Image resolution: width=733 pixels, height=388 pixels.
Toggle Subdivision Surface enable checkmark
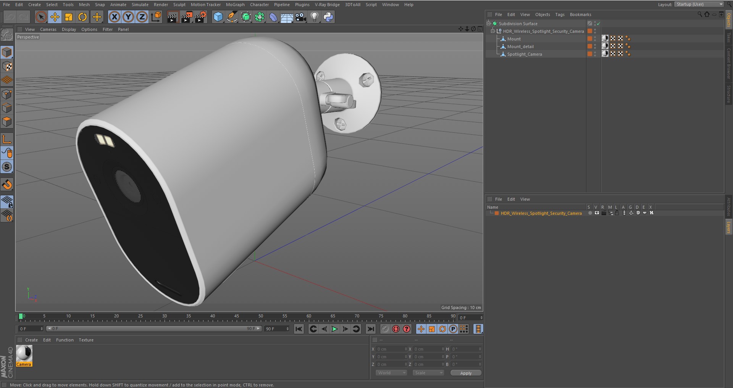[599, 24]
